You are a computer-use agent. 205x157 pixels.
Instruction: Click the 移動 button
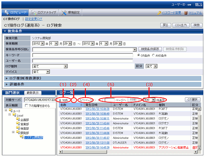coord(133,100)
